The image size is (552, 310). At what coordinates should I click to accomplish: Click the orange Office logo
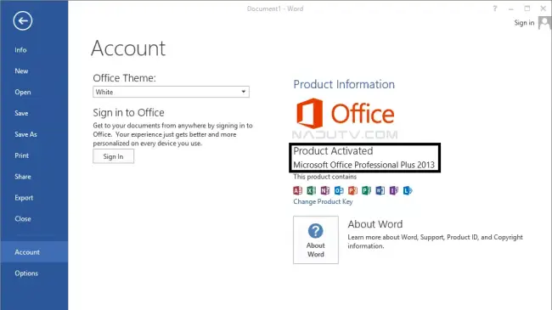345,114
